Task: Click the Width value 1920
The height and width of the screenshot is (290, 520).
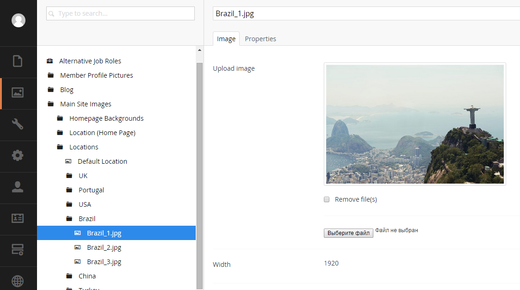Action: tap(331, 263)
